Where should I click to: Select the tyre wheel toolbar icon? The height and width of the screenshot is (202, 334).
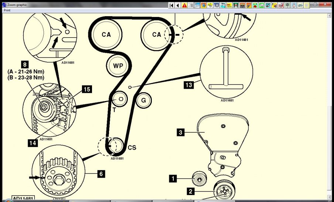click(x=216, y=5)
